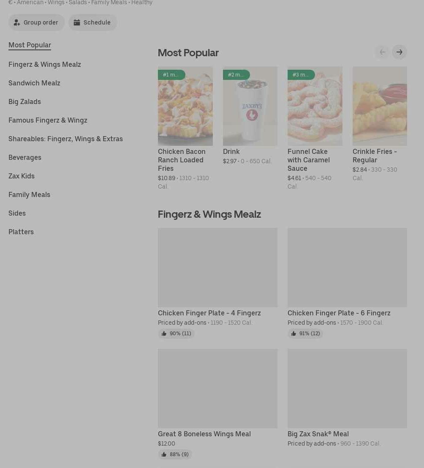Screen dimensions: 424x468
Task: Open Funnel Cake with Caramel Sauce
Action: point(309,160)
